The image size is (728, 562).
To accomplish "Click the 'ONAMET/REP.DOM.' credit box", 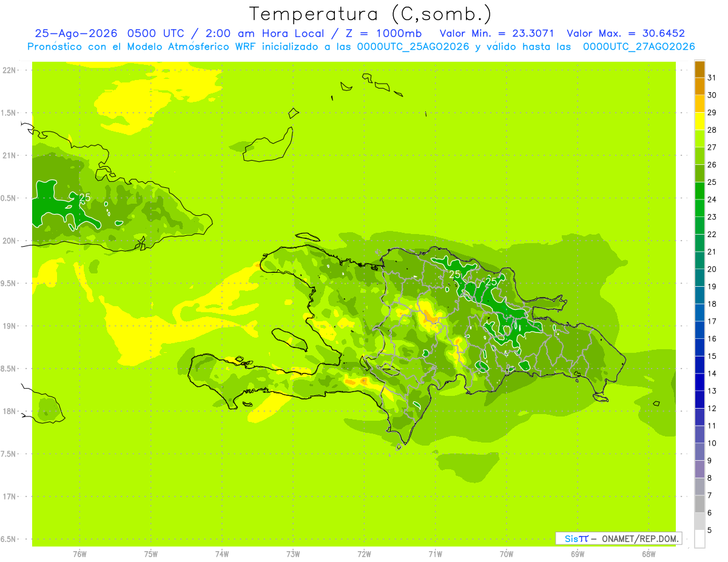I will pyautogui.click(x=618, y=538).
